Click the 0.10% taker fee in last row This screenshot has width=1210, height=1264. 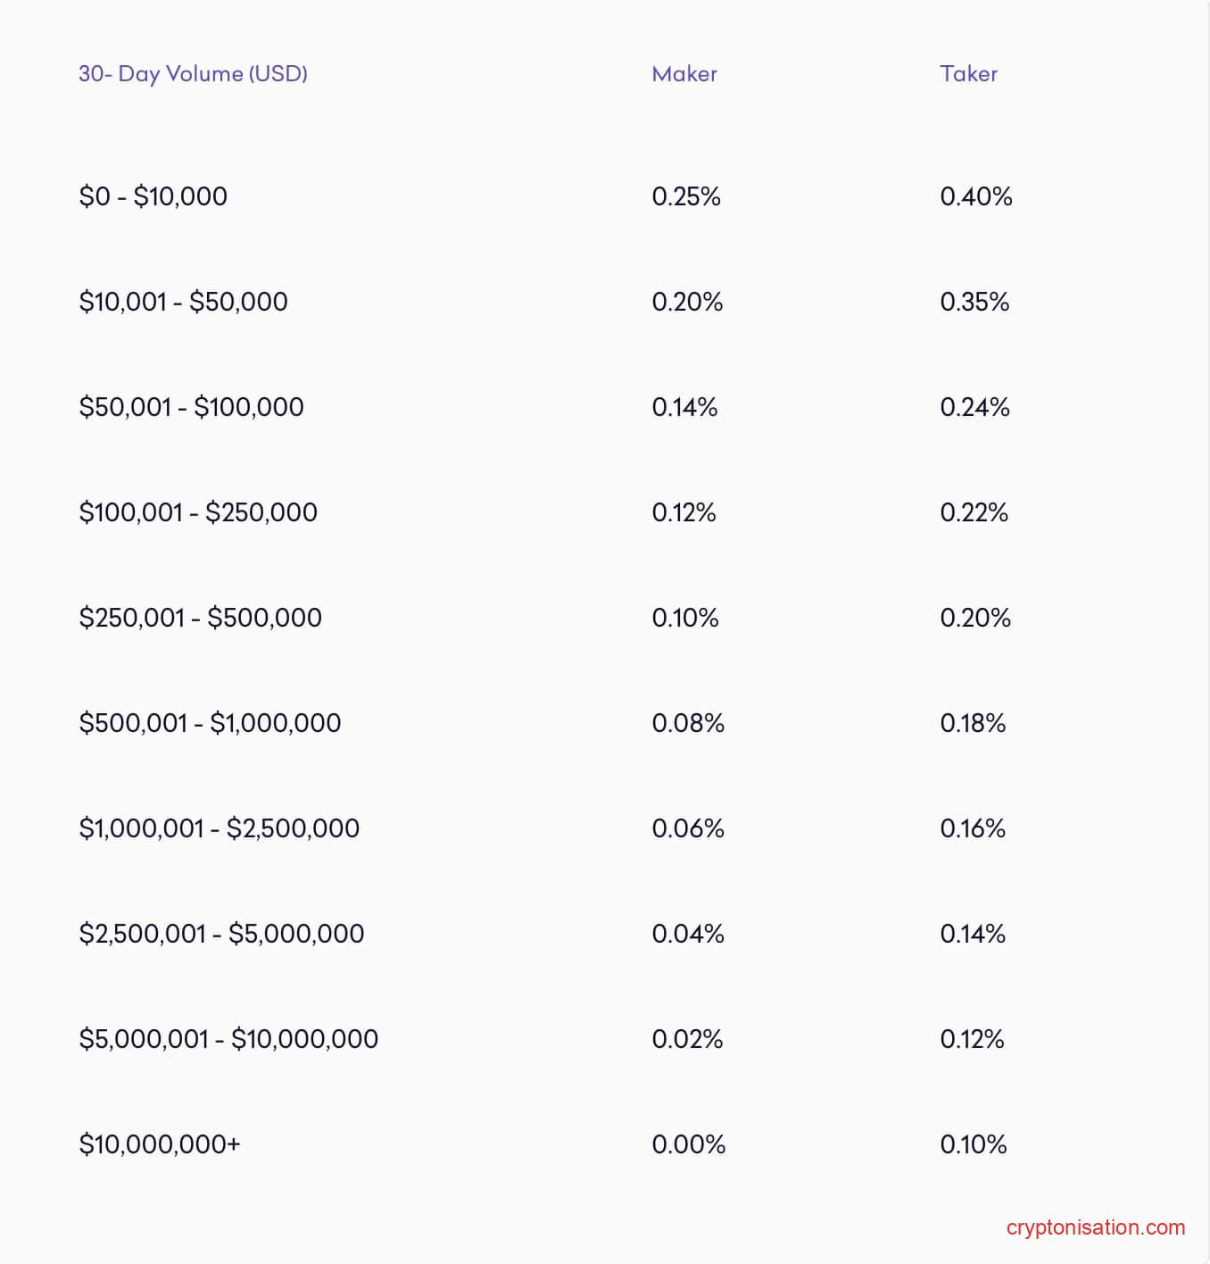973,1144
